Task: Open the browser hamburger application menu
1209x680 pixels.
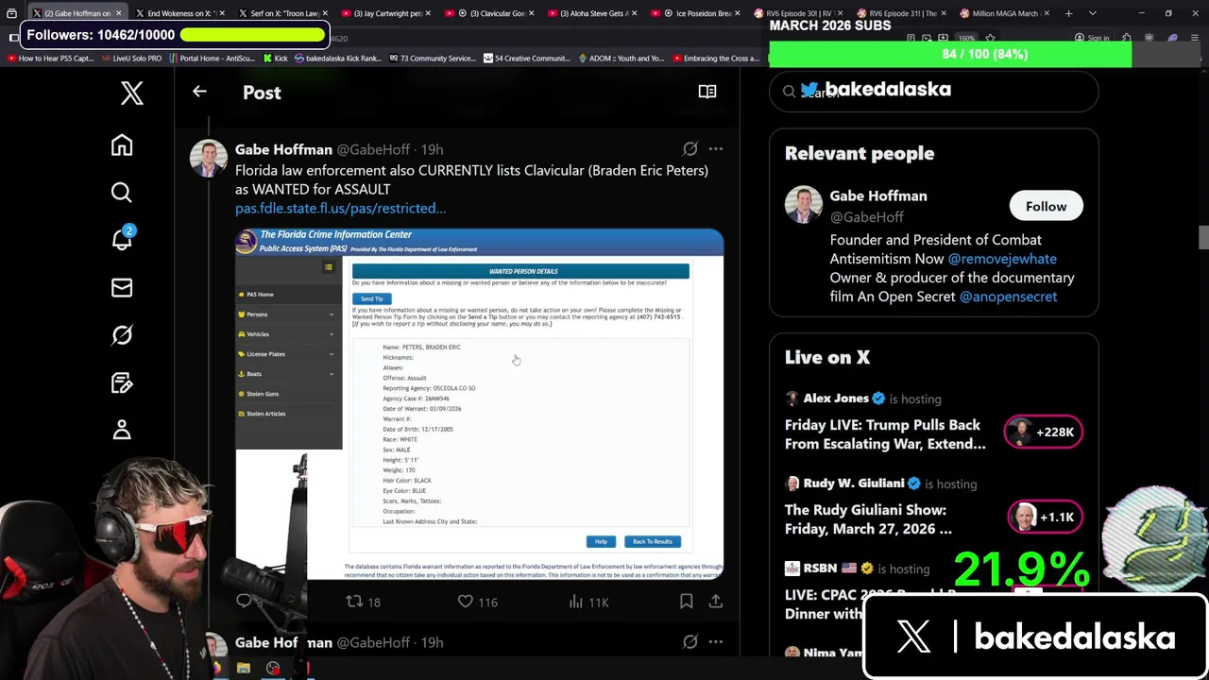Action: (1193, 38)
